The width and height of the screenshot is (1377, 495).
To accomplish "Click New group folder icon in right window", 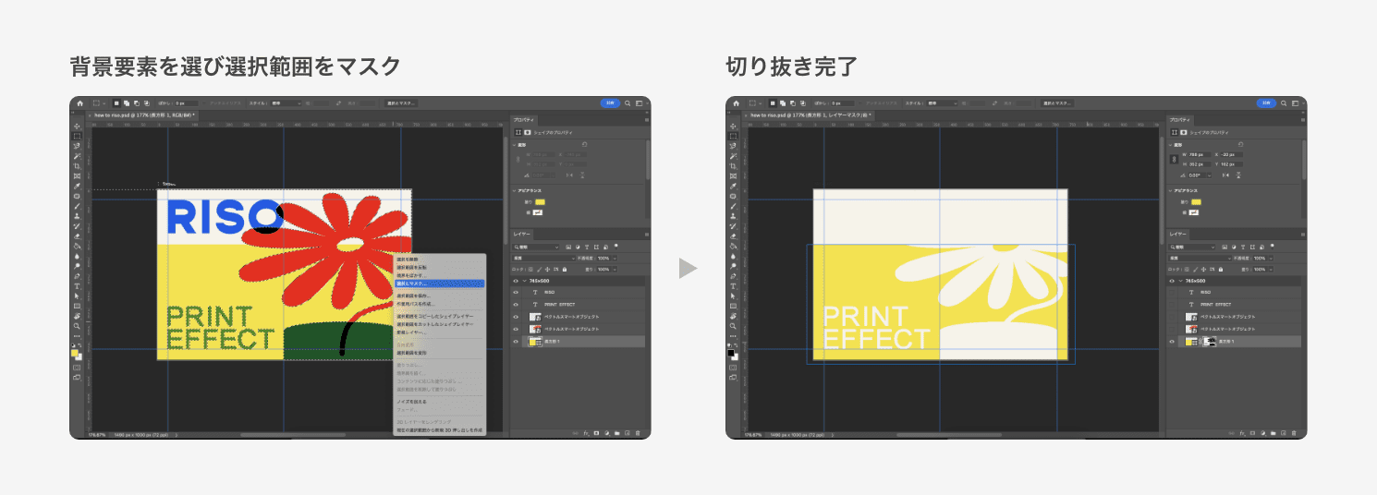I will pos(1273,433).
